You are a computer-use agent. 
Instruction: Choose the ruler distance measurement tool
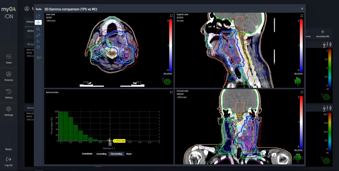[38, 35]
